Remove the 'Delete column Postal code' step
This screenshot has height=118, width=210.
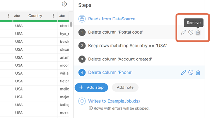(x=198, y=32)
